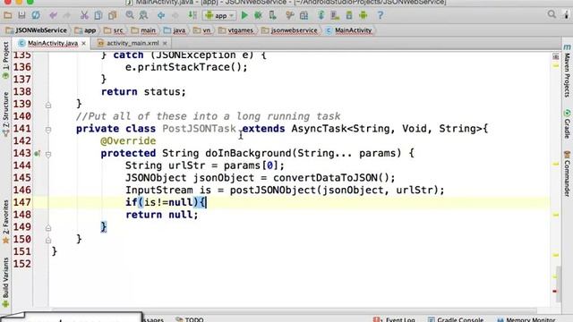Click Attach debugger to Android process icon
Screen dimensions: 573x322
(272, 15)
